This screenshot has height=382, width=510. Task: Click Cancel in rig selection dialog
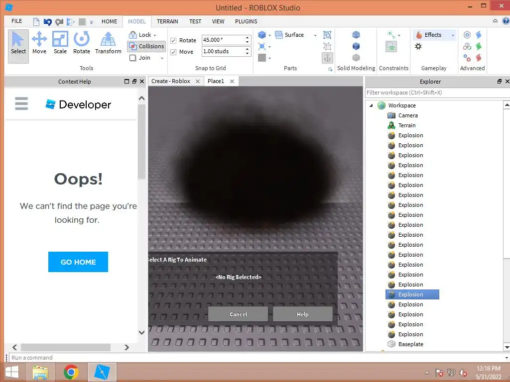point(238,314)
